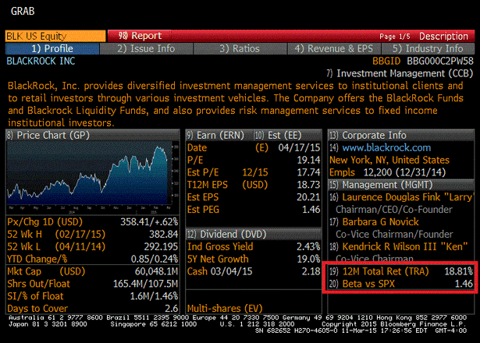Visit the www.blackrock.com website link
The width and height of the screenshot is (480, 343).
point(386,147)
